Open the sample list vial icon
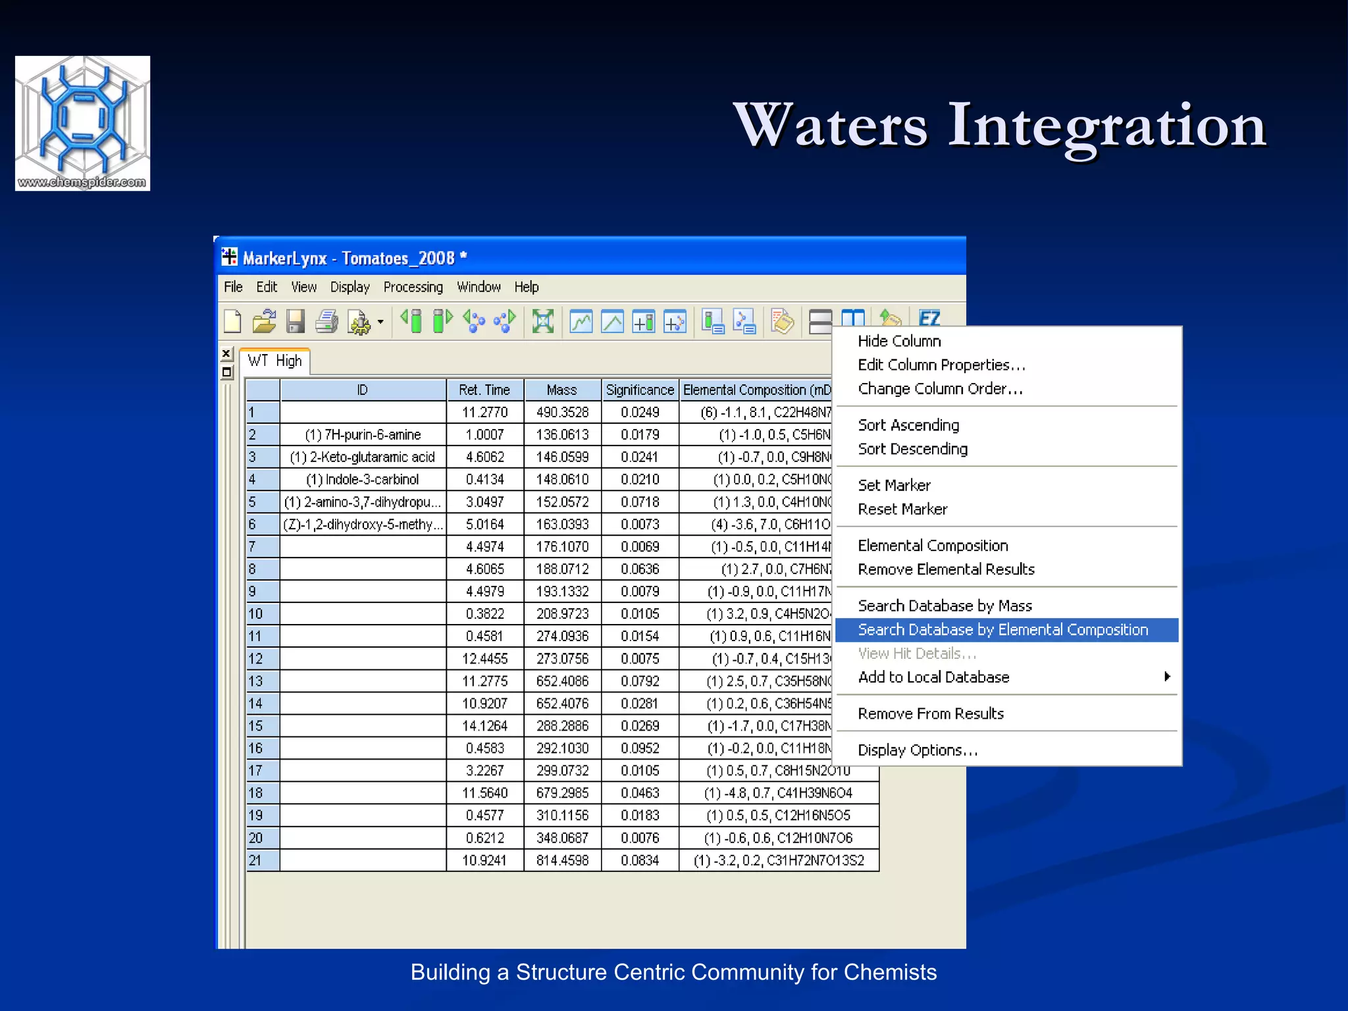The height and width of the screenshot is (1011, 1348). coord(713,321)
